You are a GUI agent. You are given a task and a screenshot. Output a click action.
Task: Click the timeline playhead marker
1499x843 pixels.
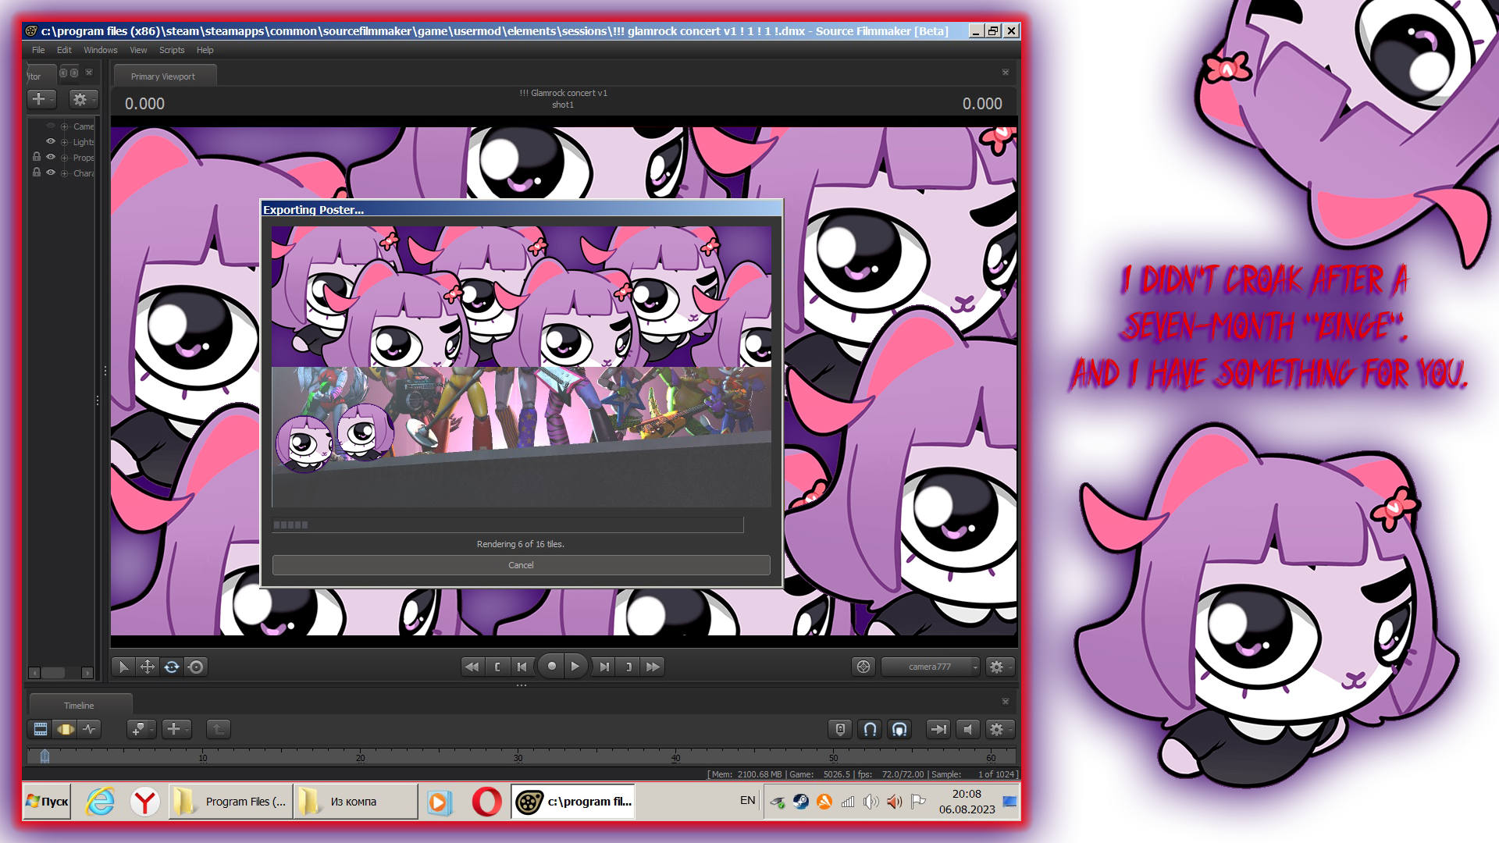(45, 756)
